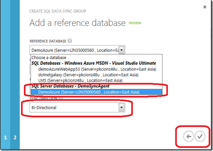The width and height of the screenshot is (213, 151).
Task: Click the CREATE SQL DATA SYNC GROUP heading
Action: 58,11
